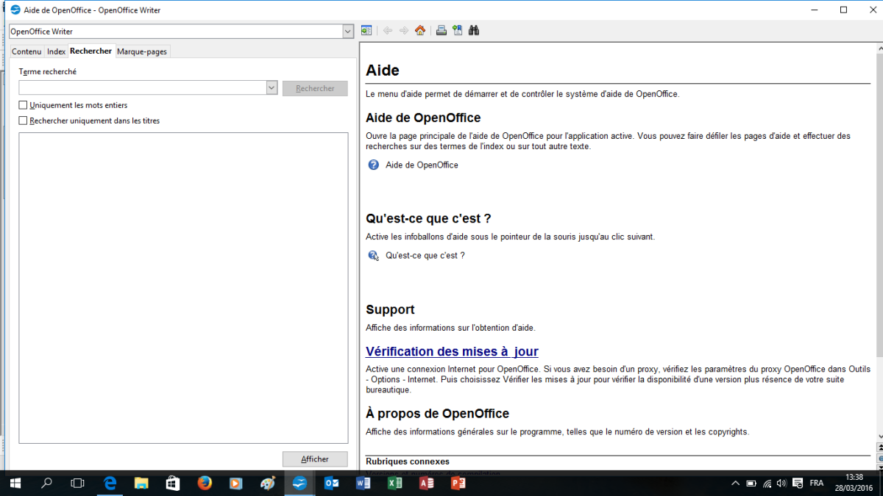Click the help page vertical scrollbar
This screenshot has height=496, width=883.
(879, 242)
